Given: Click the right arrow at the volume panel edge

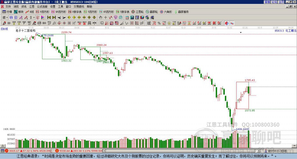Looking at the screenshot, I should [295, 146].
